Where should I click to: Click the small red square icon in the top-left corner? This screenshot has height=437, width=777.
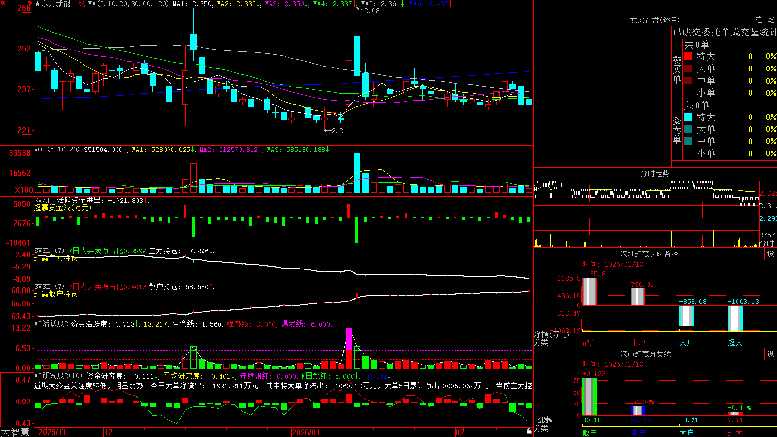point(3,3)
